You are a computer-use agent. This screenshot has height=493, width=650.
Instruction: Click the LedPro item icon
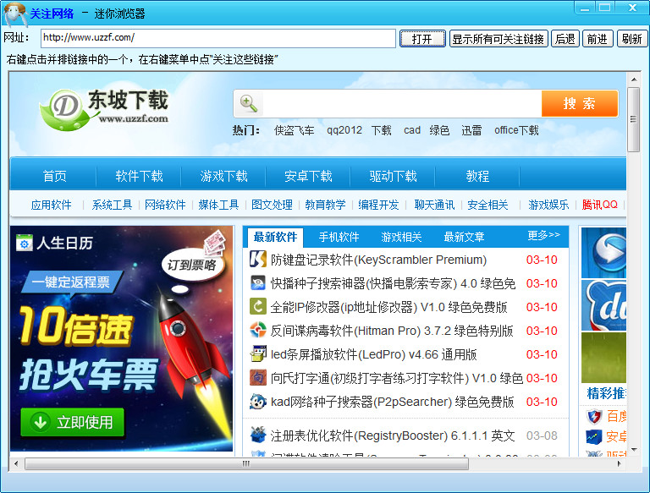(258, 353)
